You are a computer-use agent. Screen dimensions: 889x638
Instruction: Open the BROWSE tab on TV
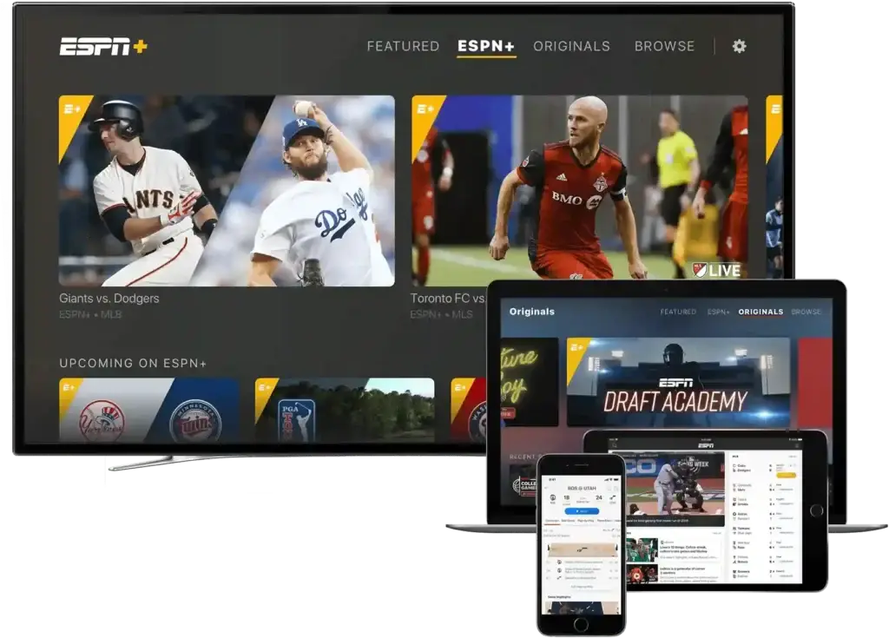(664, 46)
